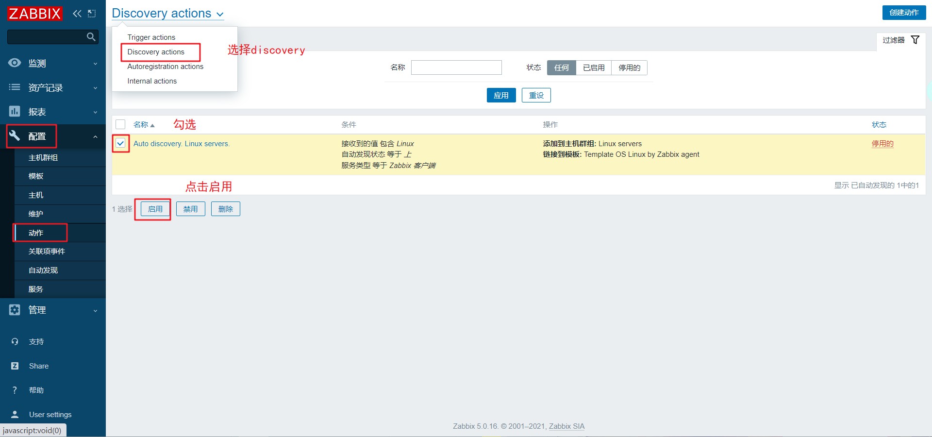Click the 创建动作 button
The height and width of the screenshot is (437, 932).
coord(904,13)
